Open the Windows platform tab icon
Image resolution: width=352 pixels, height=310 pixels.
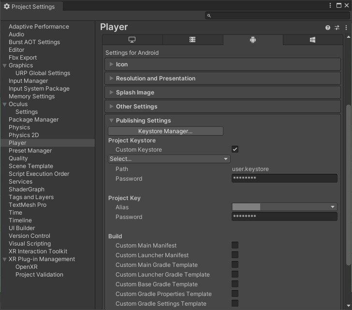point(312,40)
